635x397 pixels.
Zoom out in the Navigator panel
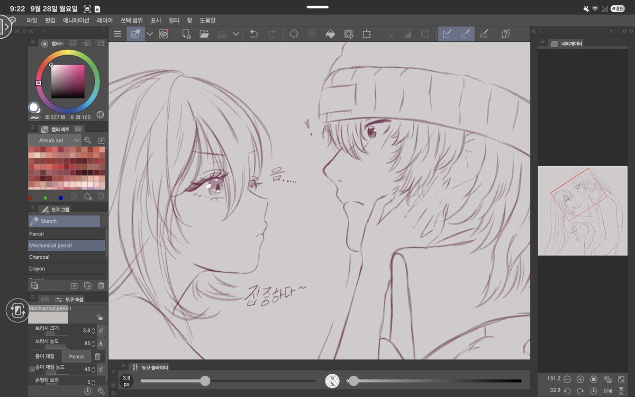click(567, 379)
